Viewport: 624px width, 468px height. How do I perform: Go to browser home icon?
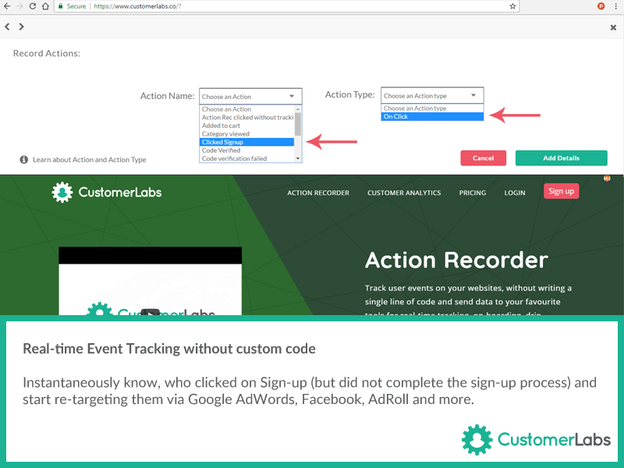click(x=45, y=6)
